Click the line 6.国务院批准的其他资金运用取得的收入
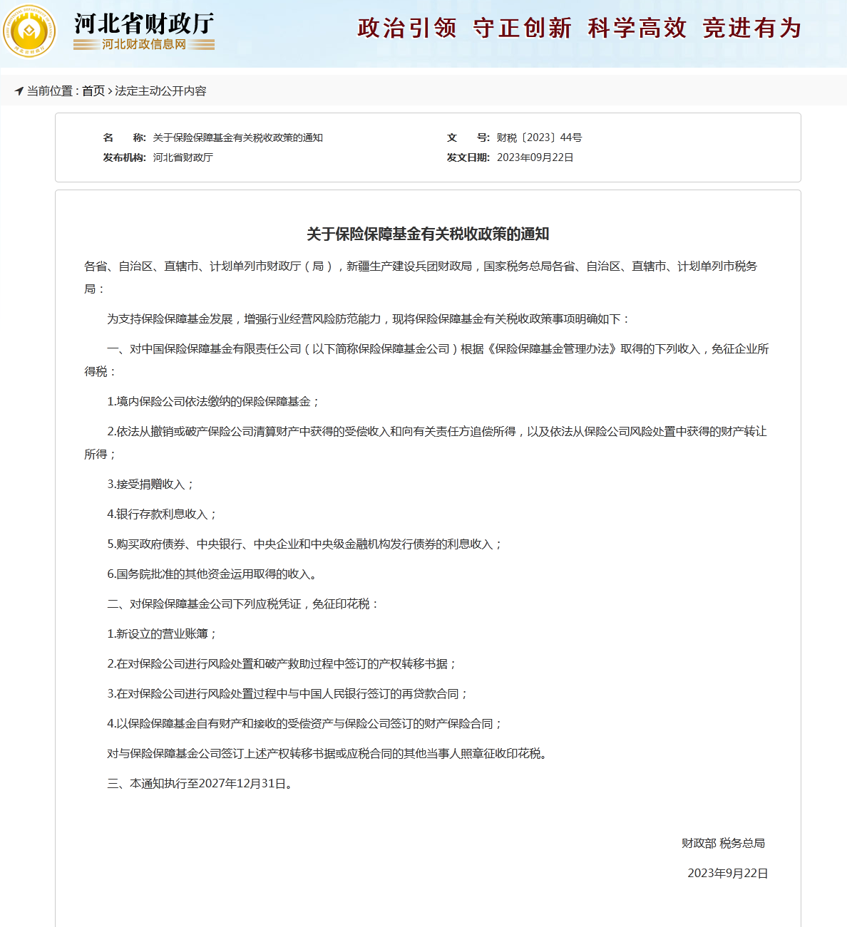 click(x=212, y=574)
